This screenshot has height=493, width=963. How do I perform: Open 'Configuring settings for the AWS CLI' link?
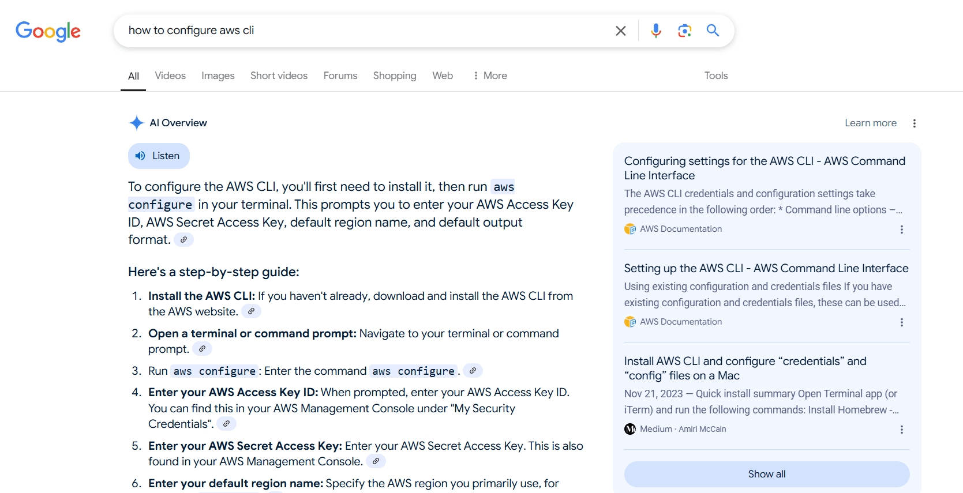point(765,168)
